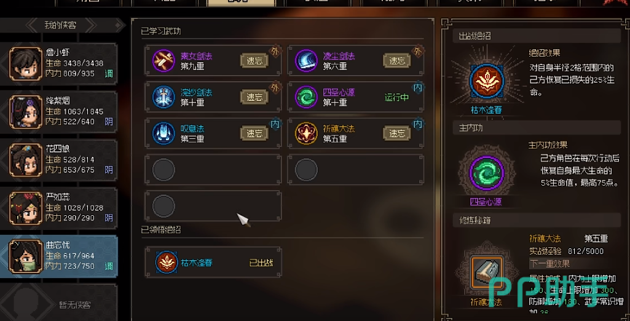Select the 严如蕊 portrait thumbnail
This screenshot has height=321, width=630.
tap(25, 208)
